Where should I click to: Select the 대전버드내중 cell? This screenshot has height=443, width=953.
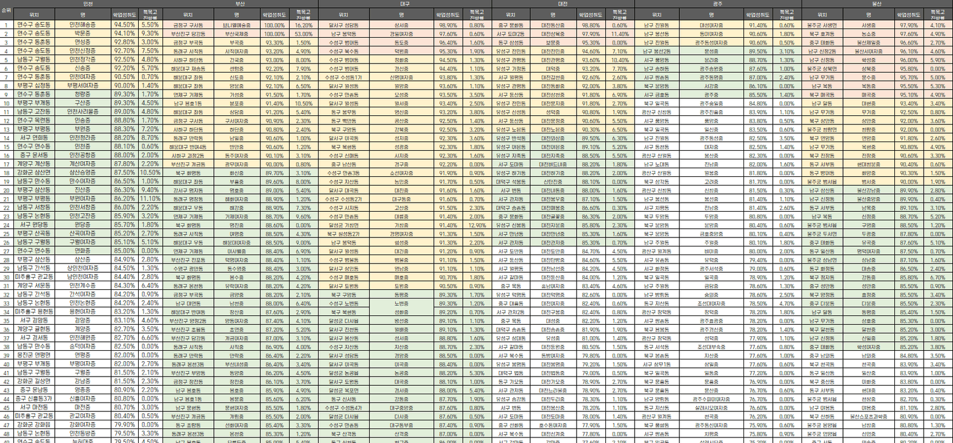(553, 164)
